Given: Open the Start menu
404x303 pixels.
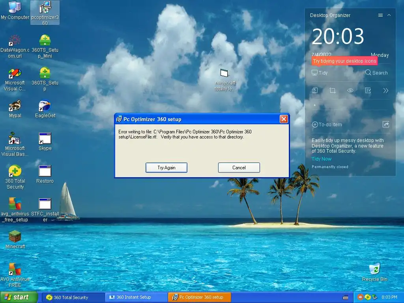Looking at the screenshot, I should coord(19,297).
